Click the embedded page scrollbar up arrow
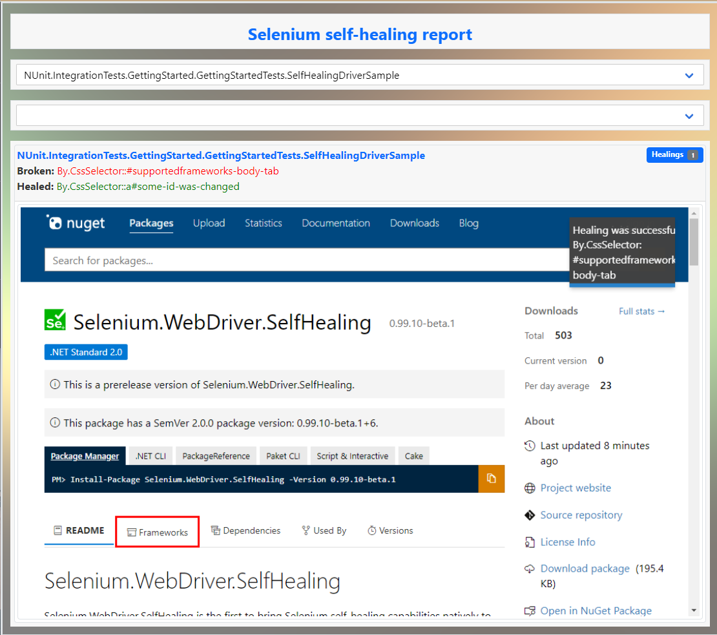Viewport: 717px width, 635px height. point(694,213)
